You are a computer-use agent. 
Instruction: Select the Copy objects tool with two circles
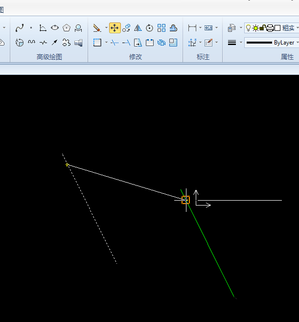(126, 28)
